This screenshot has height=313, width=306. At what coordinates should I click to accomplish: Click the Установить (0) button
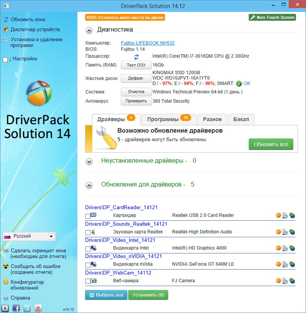click(148, 295)
